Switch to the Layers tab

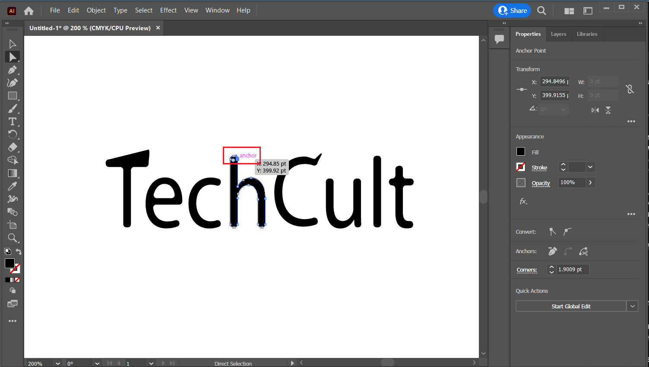click(x=558, y=34)
